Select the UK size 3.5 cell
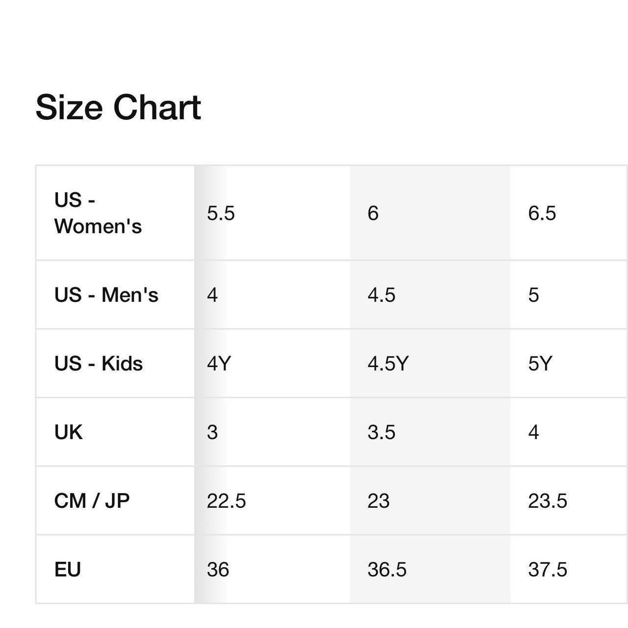The width and height of the screenshot is (628, 628). point(430,432)
